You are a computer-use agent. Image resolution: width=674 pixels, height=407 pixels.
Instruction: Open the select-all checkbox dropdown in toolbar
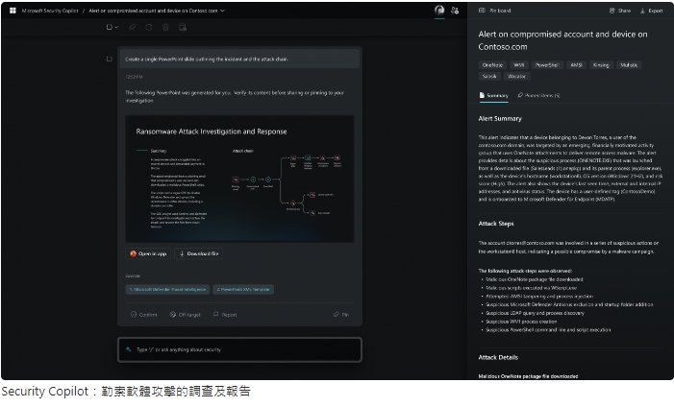click(x=117, y=27)
